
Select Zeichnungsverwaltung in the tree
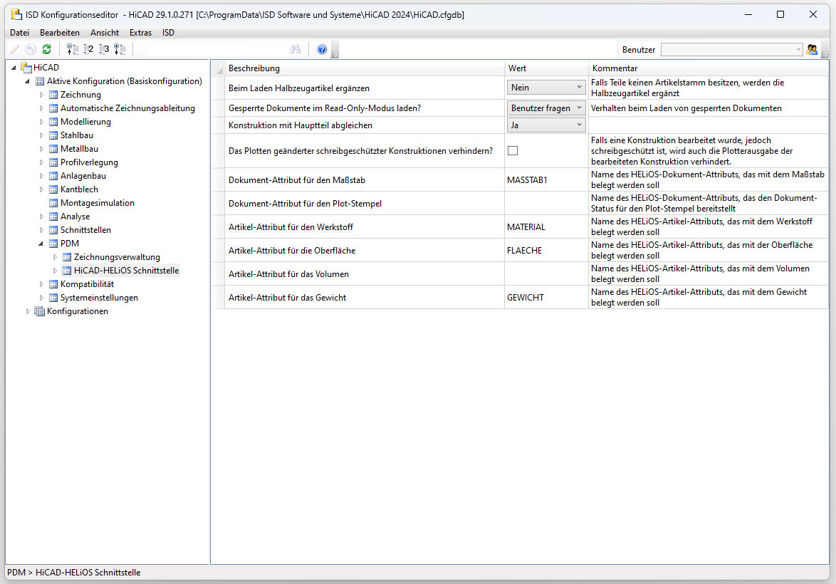click(x=117, y=257)
